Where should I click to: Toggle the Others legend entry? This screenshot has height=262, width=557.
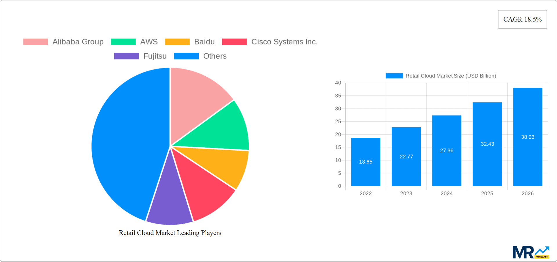(x=215, y=56)
